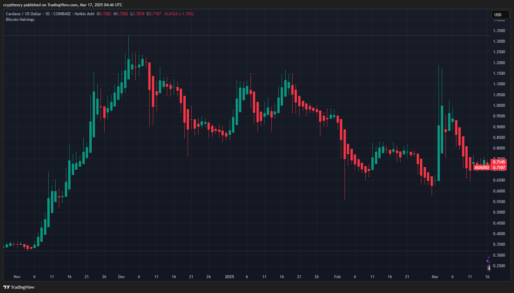
Task: Click the Feb label on time axis
Action: pos(337,277)
